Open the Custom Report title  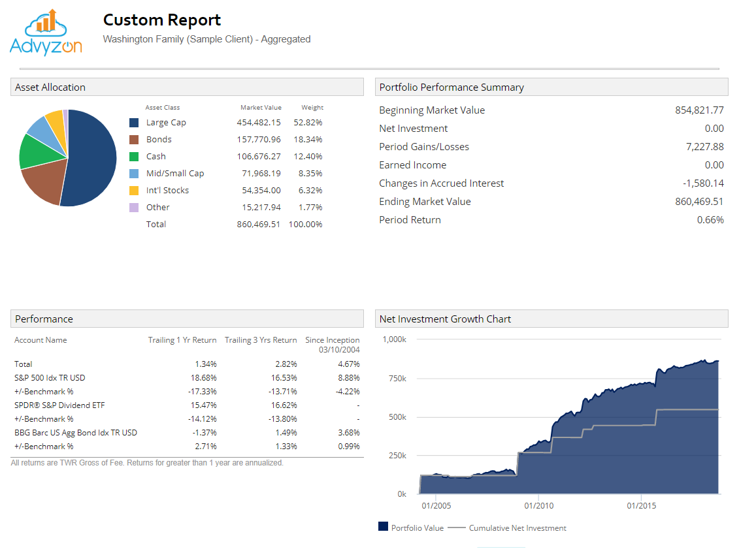pos(161,20)
